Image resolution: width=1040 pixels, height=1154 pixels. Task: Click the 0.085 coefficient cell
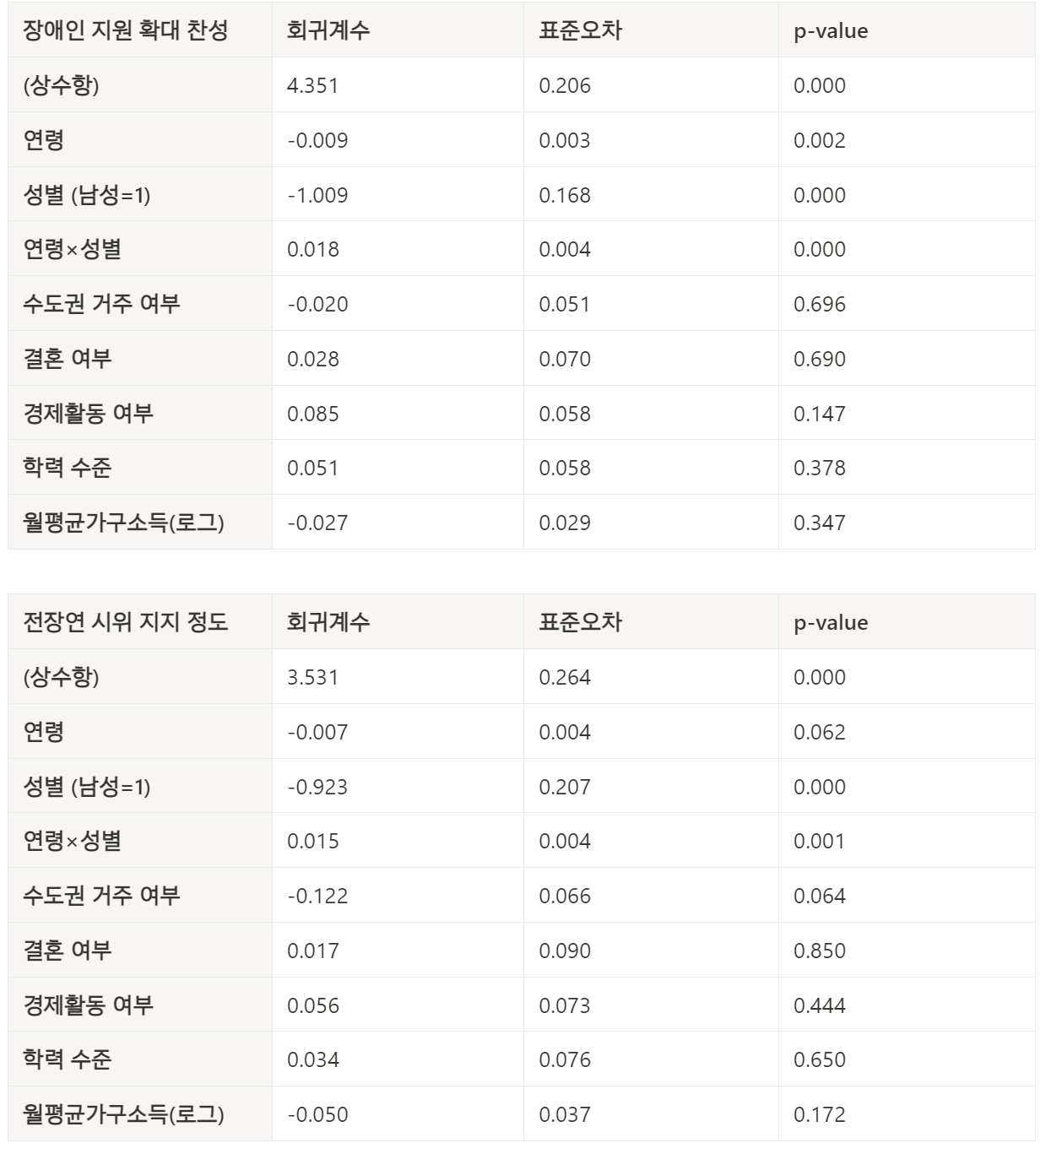(398, 414)
